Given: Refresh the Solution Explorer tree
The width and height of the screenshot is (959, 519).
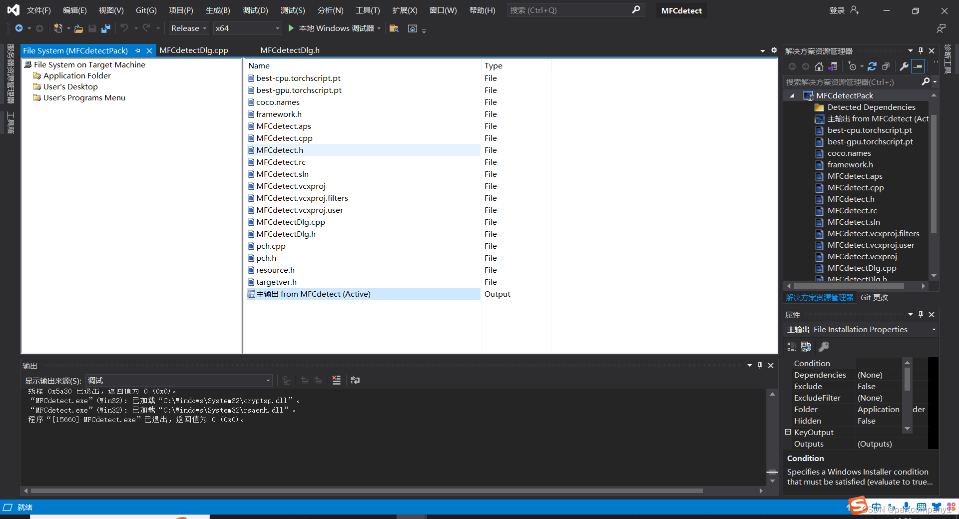Looking at the screenshot, I should click(873, 66).
